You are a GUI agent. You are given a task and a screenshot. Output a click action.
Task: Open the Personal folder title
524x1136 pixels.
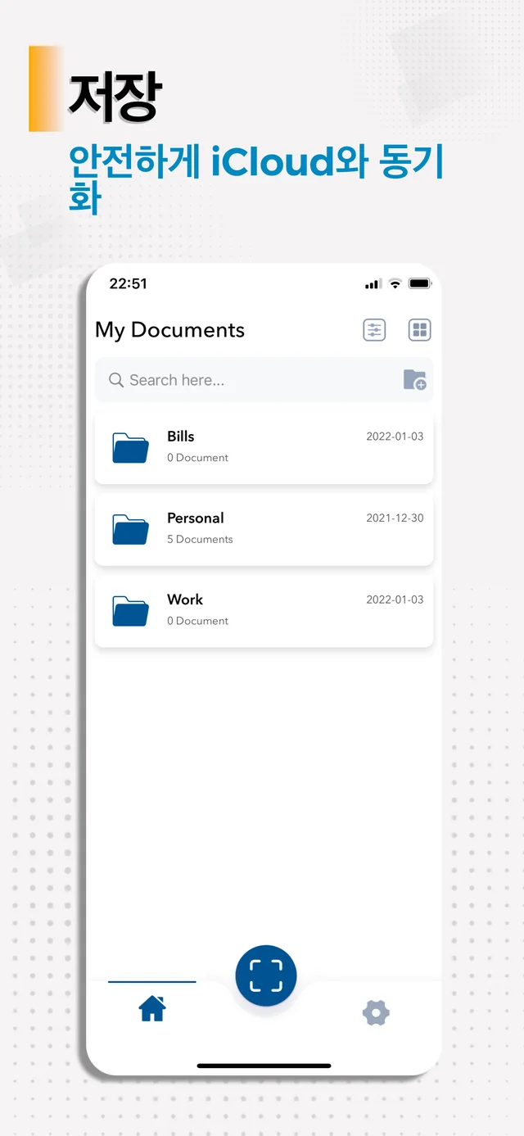(x=196, y=518)
